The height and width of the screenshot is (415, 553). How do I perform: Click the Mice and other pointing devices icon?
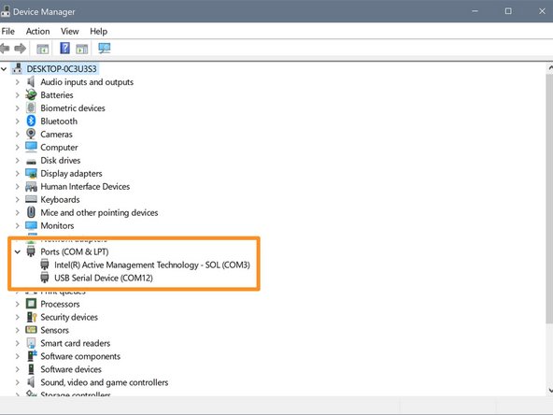coord(31,212)
